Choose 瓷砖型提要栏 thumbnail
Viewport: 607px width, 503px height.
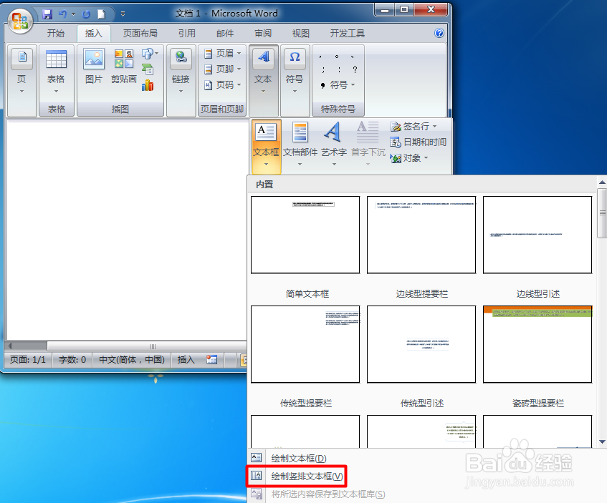point(537,344)
